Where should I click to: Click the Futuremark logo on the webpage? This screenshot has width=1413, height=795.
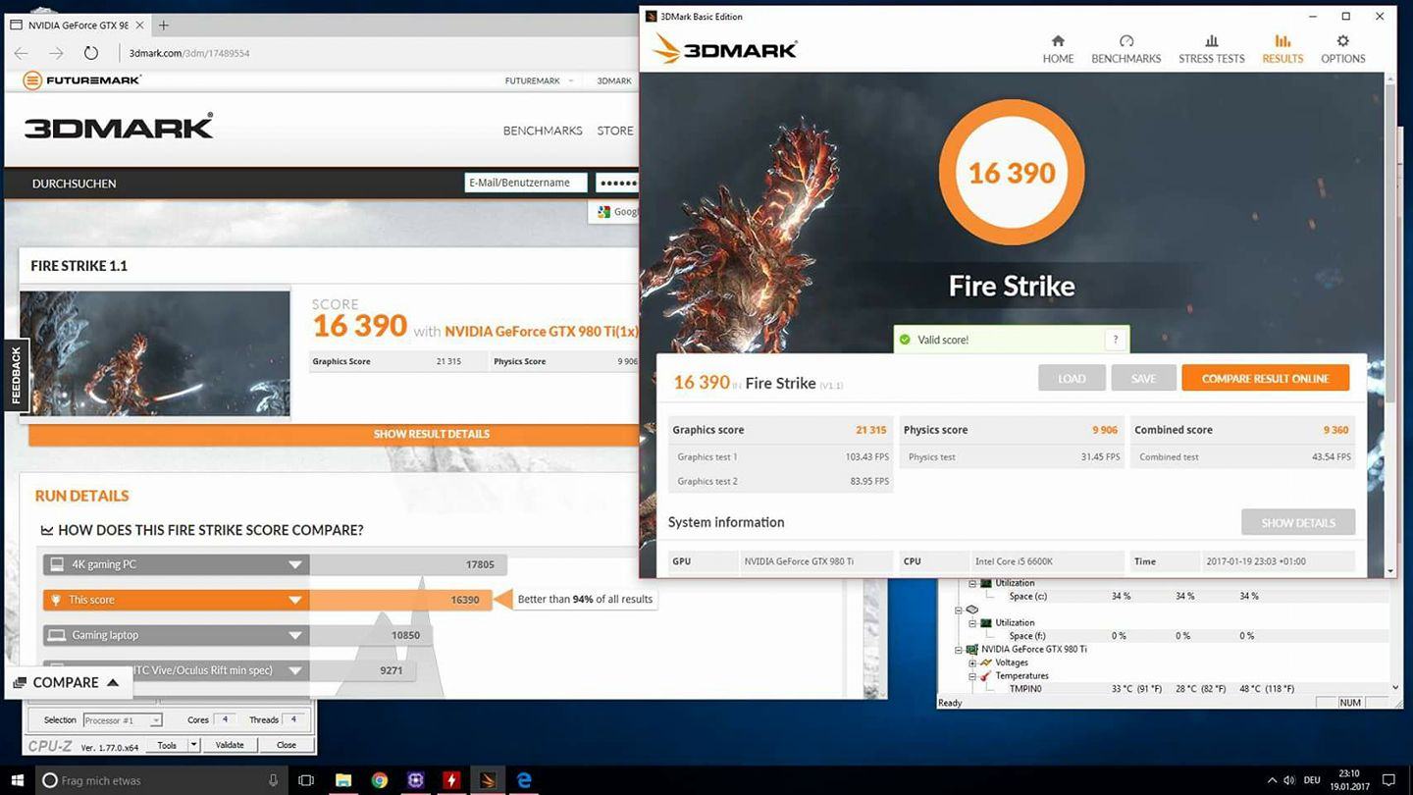coord(82,80)
